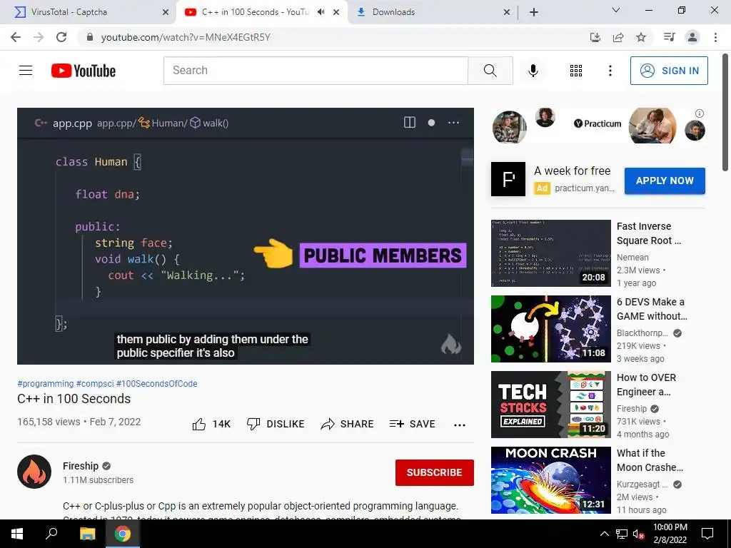Open the Practicum ad logo

[x=508, y=179]
